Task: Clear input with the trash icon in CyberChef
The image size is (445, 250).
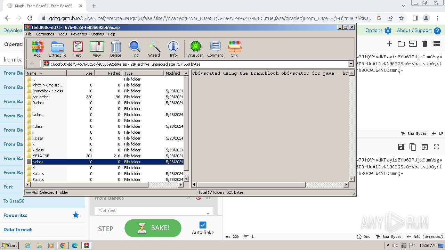Action: click(425, 44)
